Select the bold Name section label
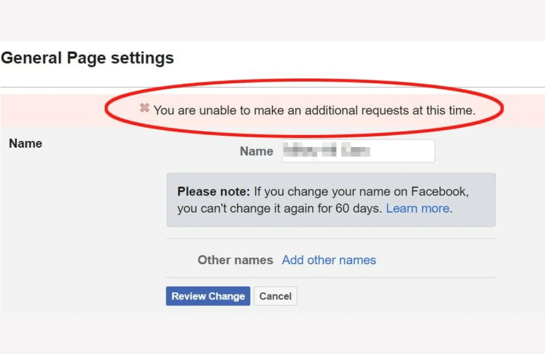The height and width of the screenshot is (354, 545). pos(26,144)
